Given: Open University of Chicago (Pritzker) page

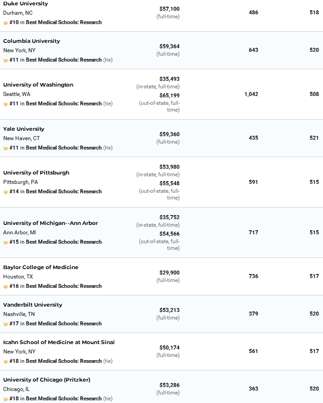Looking at the screenshot, I should (47, 380).
